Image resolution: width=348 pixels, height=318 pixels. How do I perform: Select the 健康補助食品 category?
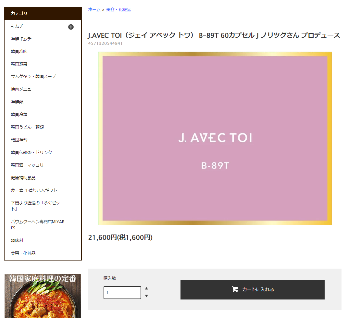21,178
